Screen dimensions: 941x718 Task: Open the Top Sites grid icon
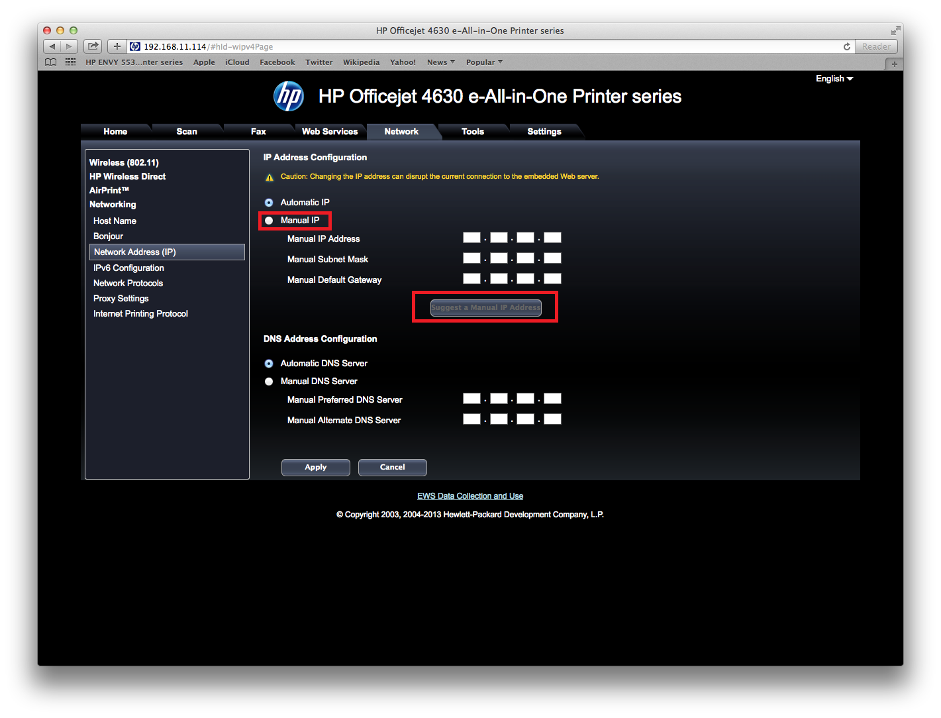(x=70, y=62)
